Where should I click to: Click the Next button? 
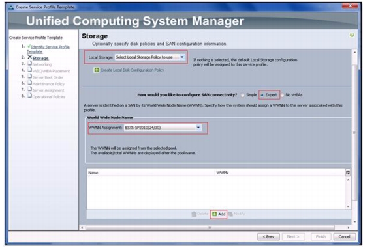(x=293, y=237)
